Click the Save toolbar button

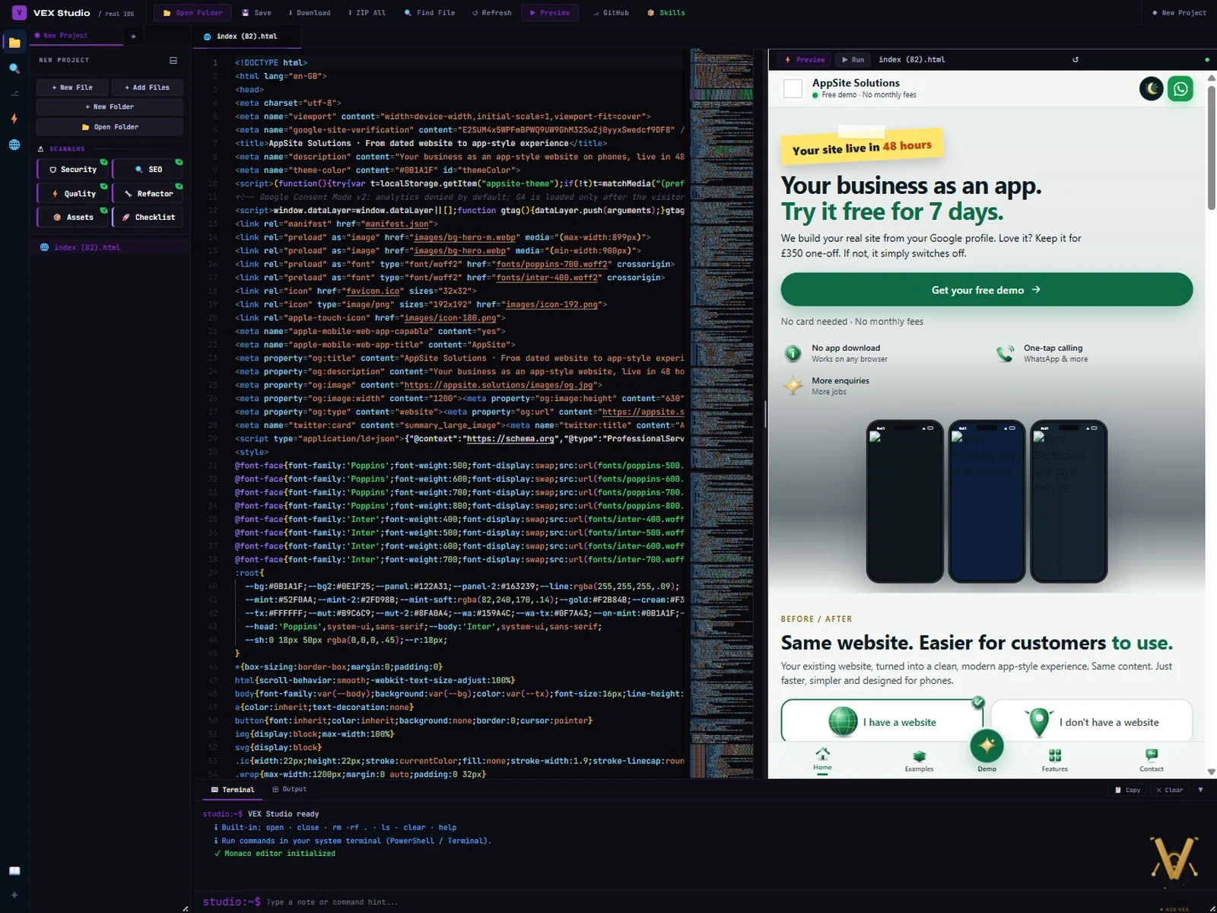pos(256,13)
